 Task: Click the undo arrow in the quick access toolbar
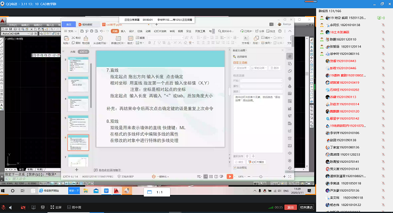101,31
